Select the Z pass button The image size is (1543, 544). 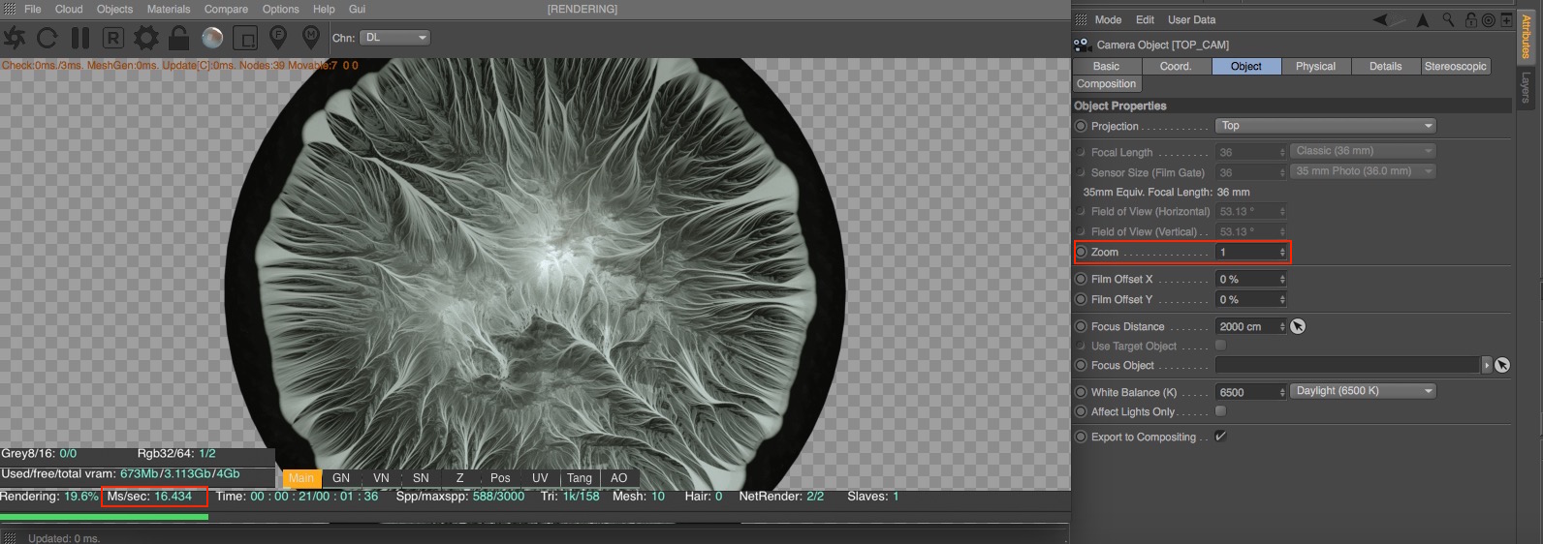[x=459, y=478]
